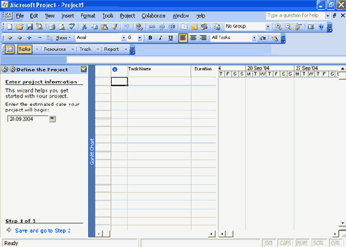Open File Search from the toolbar
The image size is (346, 247).
coord(40,27)
